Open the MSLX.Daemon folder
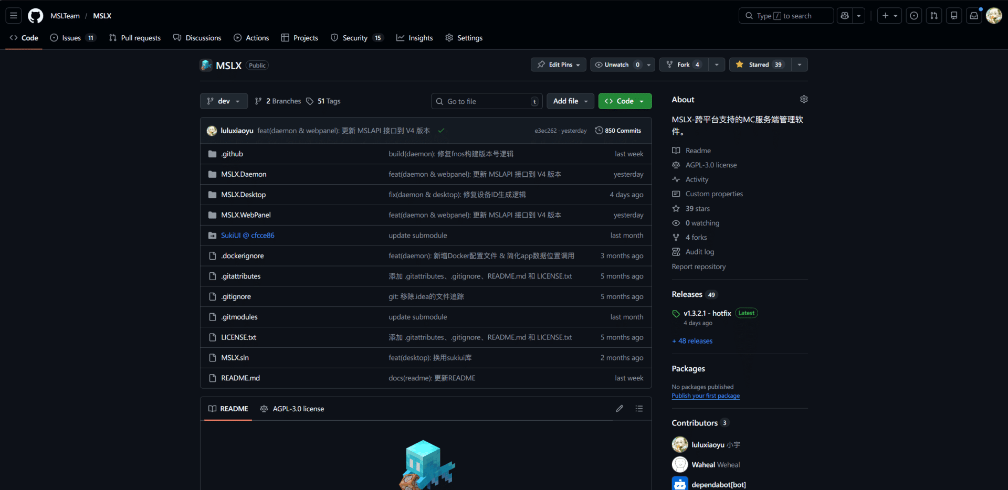The image size is (1008, 490). click(x=244, y=174)
